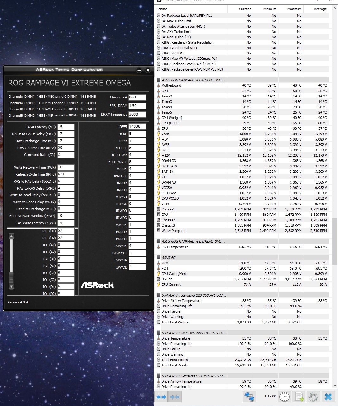
Task: Click the Current column header
Action: pyautogui.click(x=240, y=9)
